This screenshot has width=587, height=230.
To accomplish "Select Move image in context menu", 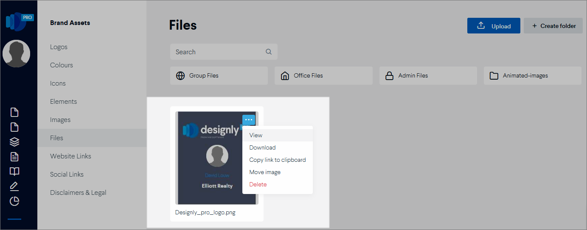I will coord(278,172).
